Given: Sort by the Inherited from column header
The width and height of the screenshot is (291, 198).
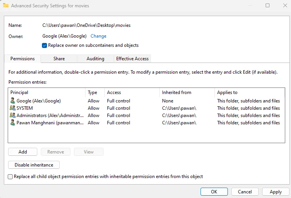Looking at the screenshot, I should coord(187,92).
